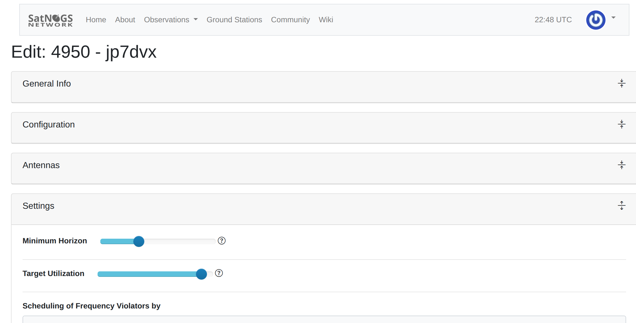Screen dimensions: 636x323
Task: Click Minimum Horizon help question icon
Action: tap(222, 241)
